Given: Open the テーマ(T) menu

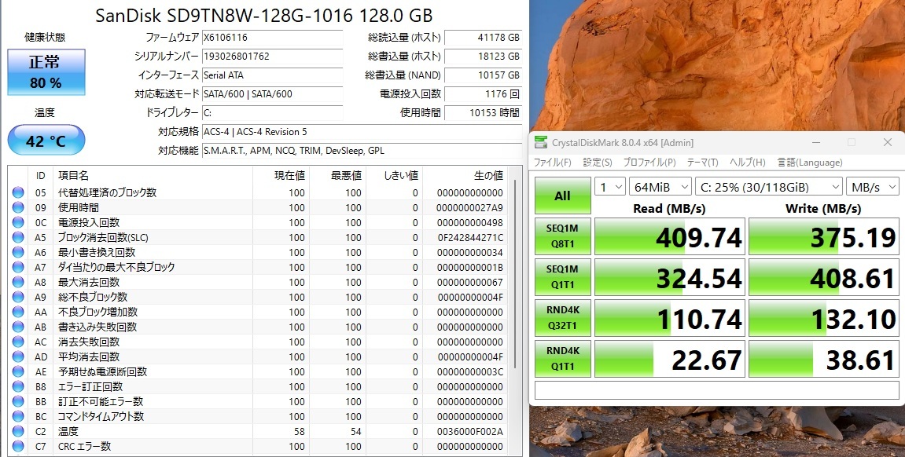Looking at the screenshot, I should [702, 163].
